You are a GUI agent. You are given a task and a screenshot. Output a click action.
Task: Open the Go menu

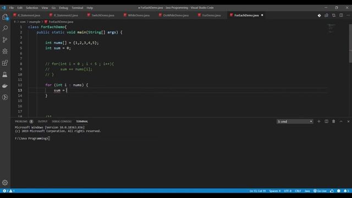(x=53, y=8)
